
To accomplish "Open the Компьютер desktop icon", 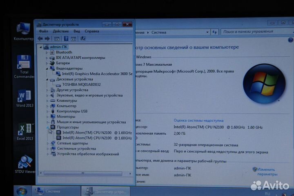I will click(x=23, y=31).
